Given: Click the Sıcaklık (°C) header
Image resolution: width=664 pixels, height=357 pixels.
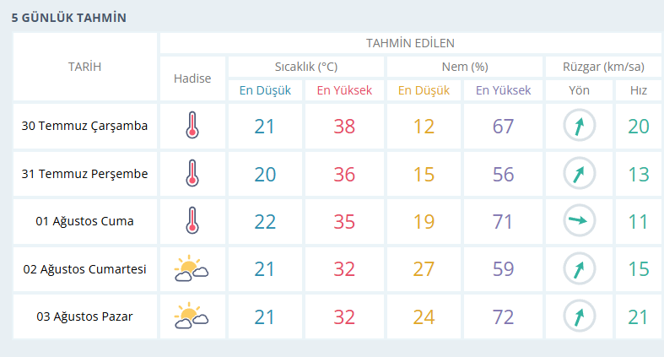Looking at the screenshot, I should [306, 67].
